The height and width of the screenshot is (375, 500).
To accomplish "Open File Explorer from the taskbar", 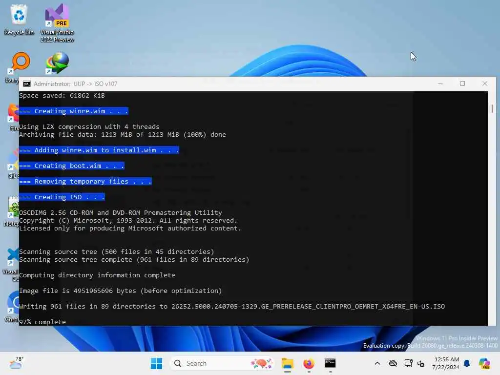I will pyautogui.click(x=287, y=363).
